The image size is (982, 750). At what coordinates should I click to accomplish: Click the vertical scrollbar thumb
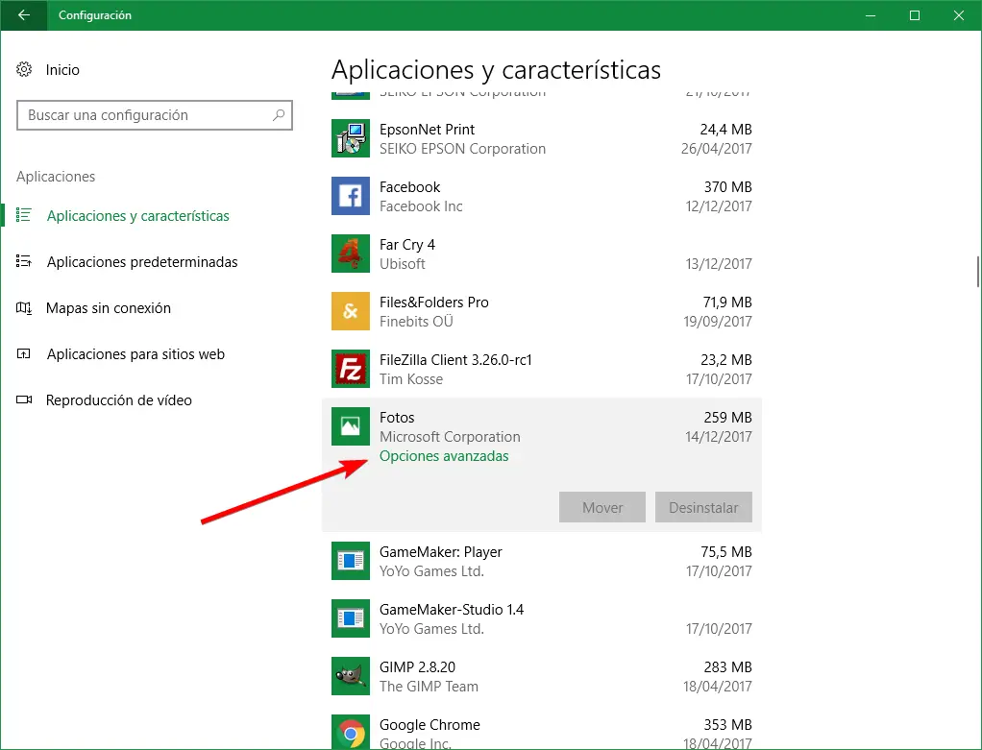tap(977, 271)
